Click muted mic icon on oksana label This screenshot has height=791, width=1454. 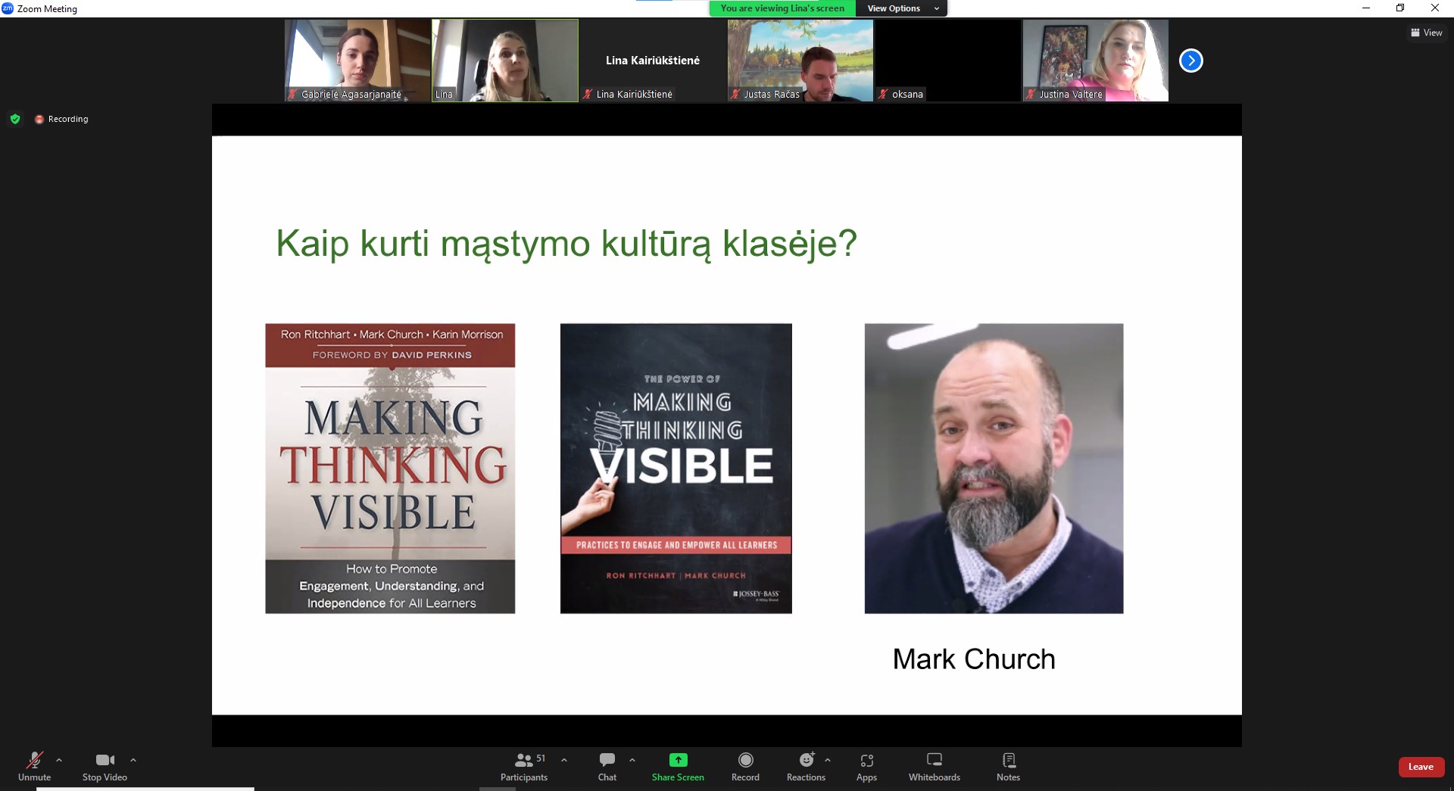point(882,95)
